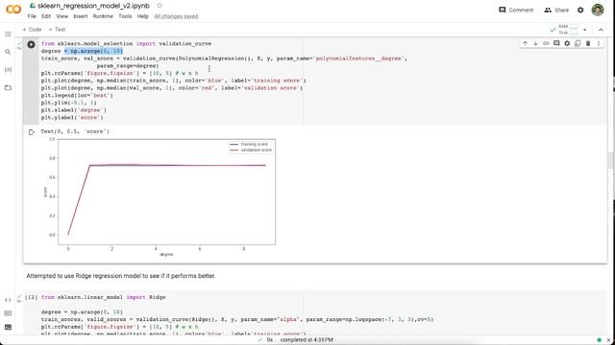Open more cell actions menu

(x=599, y=43)
